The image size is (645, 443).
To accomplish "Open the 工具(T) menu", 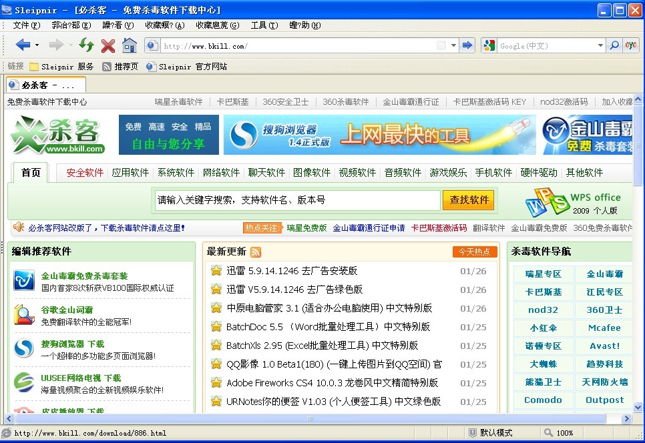I will pos(264,25).
